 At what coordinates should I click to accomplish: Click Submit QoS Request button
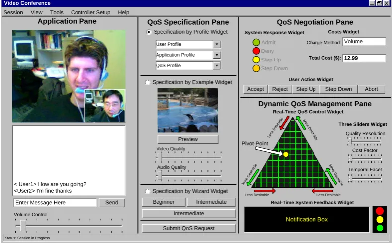(189, 228)
